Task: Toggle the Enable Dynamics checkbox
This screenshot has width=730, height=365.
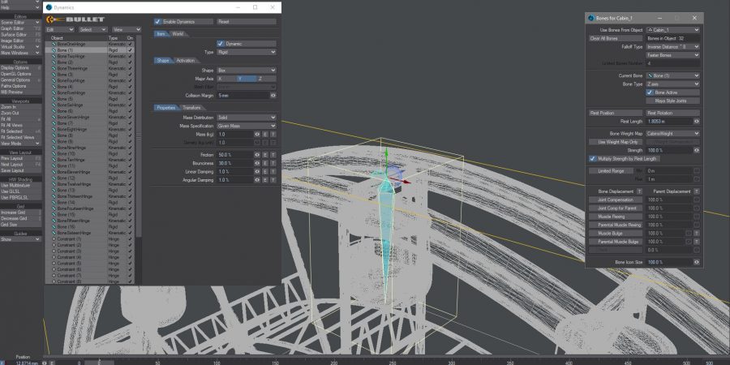Action: (x=158, y=21)
